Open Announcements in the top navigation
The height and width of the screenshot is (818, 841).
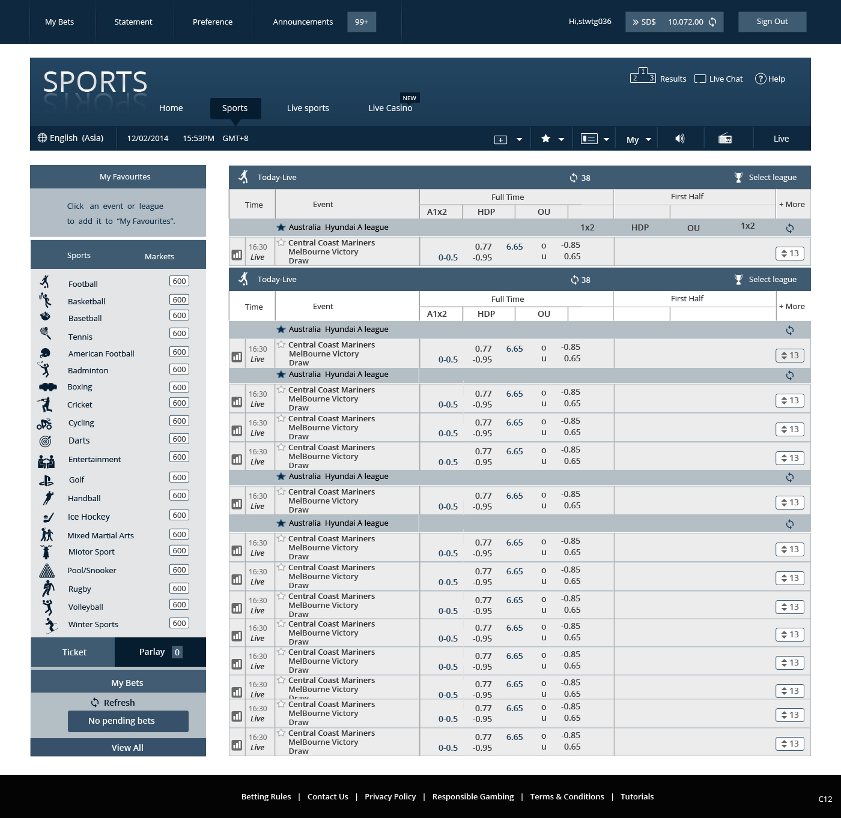pos(303,22)
